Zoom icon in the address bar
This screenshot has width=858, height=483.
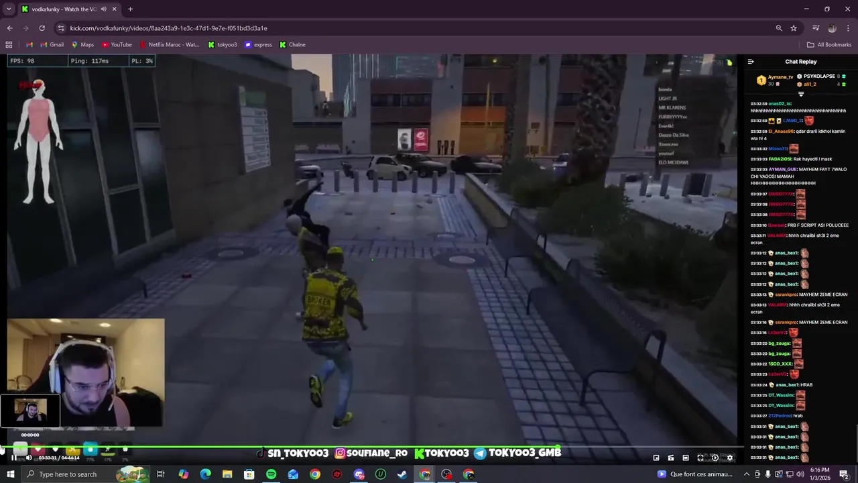tap(779, 28)
